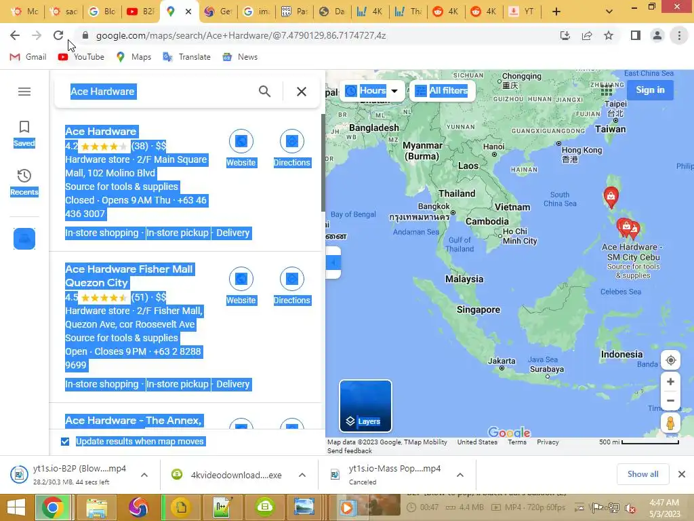The width and height of the screenshot is (694, 521).
Task: Bookmark this page with star icon
Action: (609, 35)
